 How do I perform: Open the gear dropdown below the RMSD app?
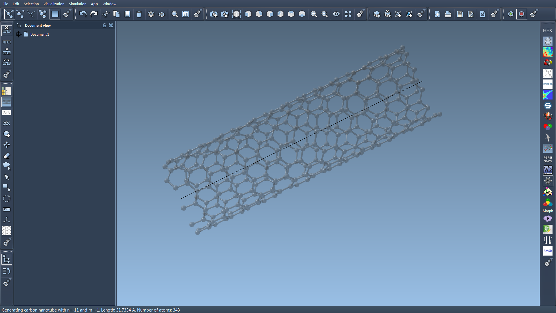tap(548, 263)
